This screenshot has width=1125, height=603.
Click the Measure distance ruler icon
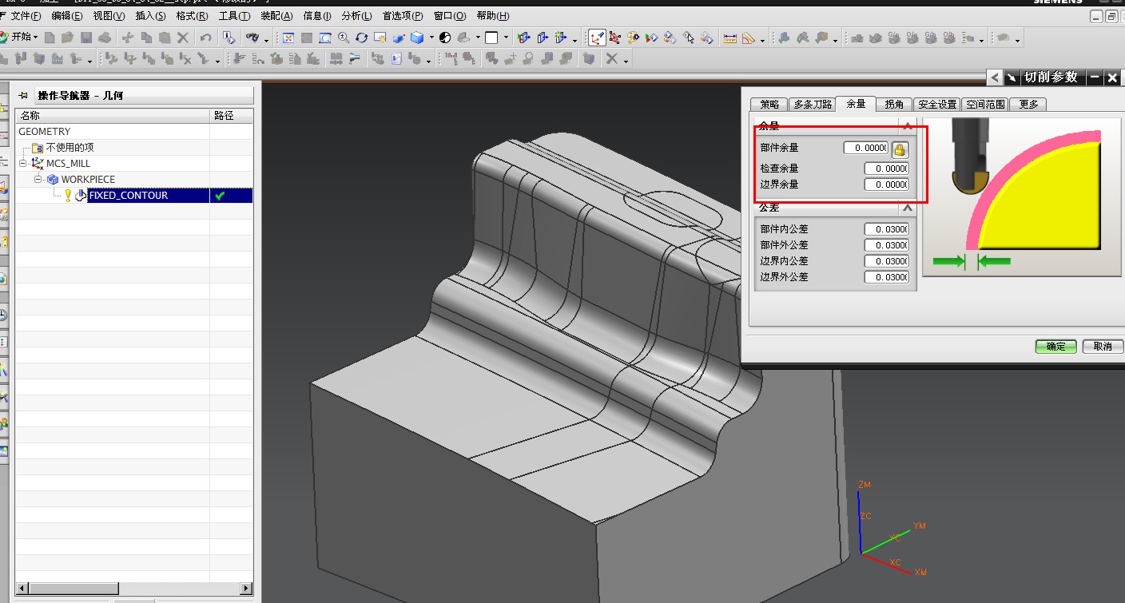point(730,38)
